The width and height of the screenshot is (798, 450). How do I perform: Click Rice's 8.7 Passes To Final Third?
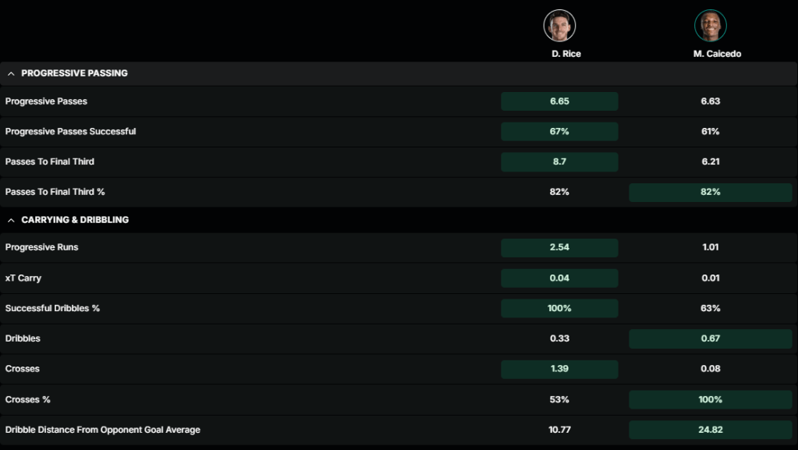pos(559,161)
